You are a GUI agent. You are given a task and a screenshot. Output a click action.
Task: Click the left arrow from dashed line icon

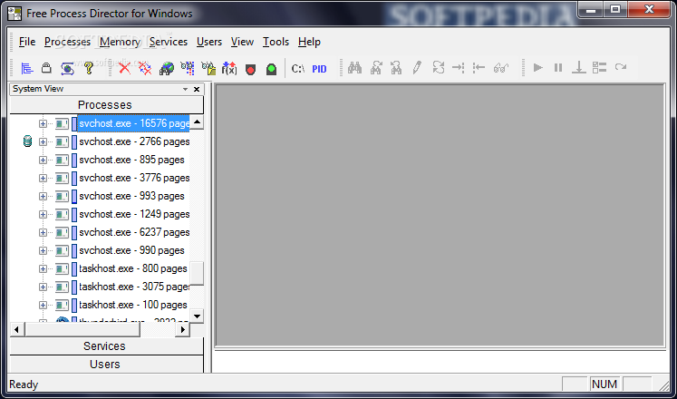[479, 67]
